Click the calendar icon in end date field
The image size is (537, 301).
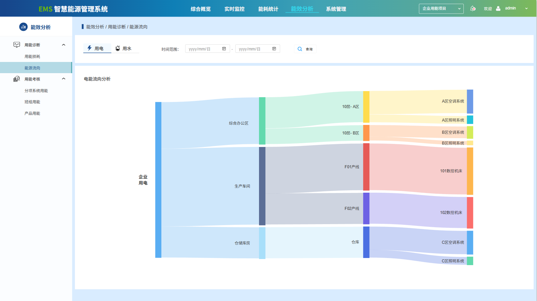coord(274,49)
